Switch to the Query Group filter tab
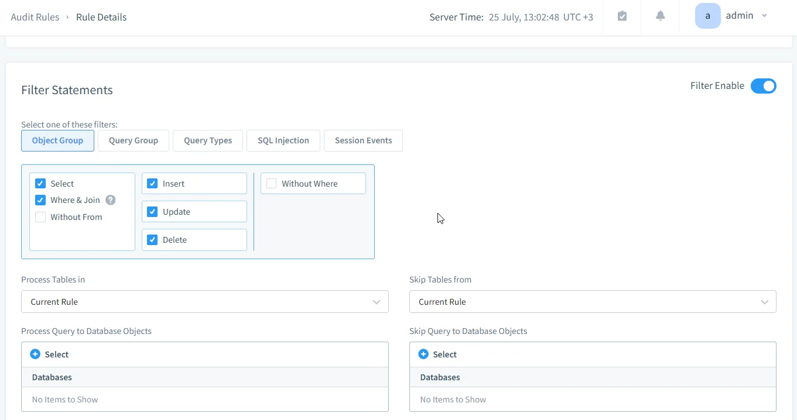This screenshot has height=420, width=797. click(134, 140)
